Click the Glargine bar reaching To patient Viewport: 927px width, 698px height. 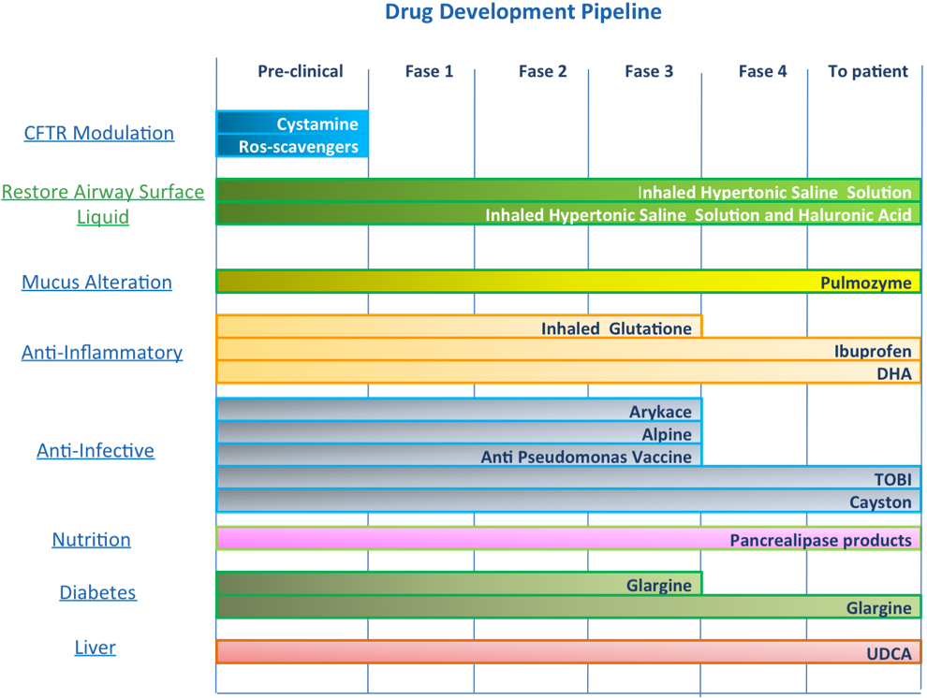568,606
